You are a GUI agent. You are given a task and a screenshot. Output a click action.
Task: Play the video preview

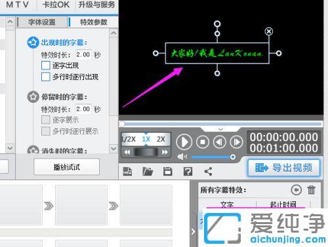184,142
